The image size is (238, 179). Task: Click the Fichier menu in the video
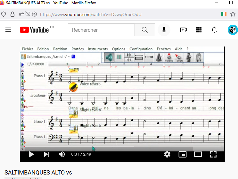pyautogui.click(x=28, y=49)
